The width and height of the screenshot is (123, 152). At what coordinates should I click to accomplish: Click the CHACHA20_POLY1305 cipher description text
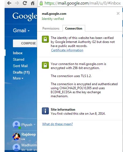[x=84, y=90]
